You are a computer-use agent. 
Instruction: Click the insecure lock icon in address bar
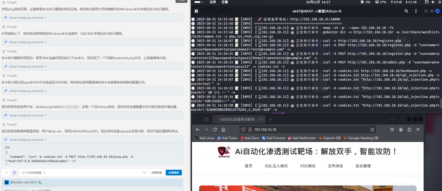click(250, 130)
